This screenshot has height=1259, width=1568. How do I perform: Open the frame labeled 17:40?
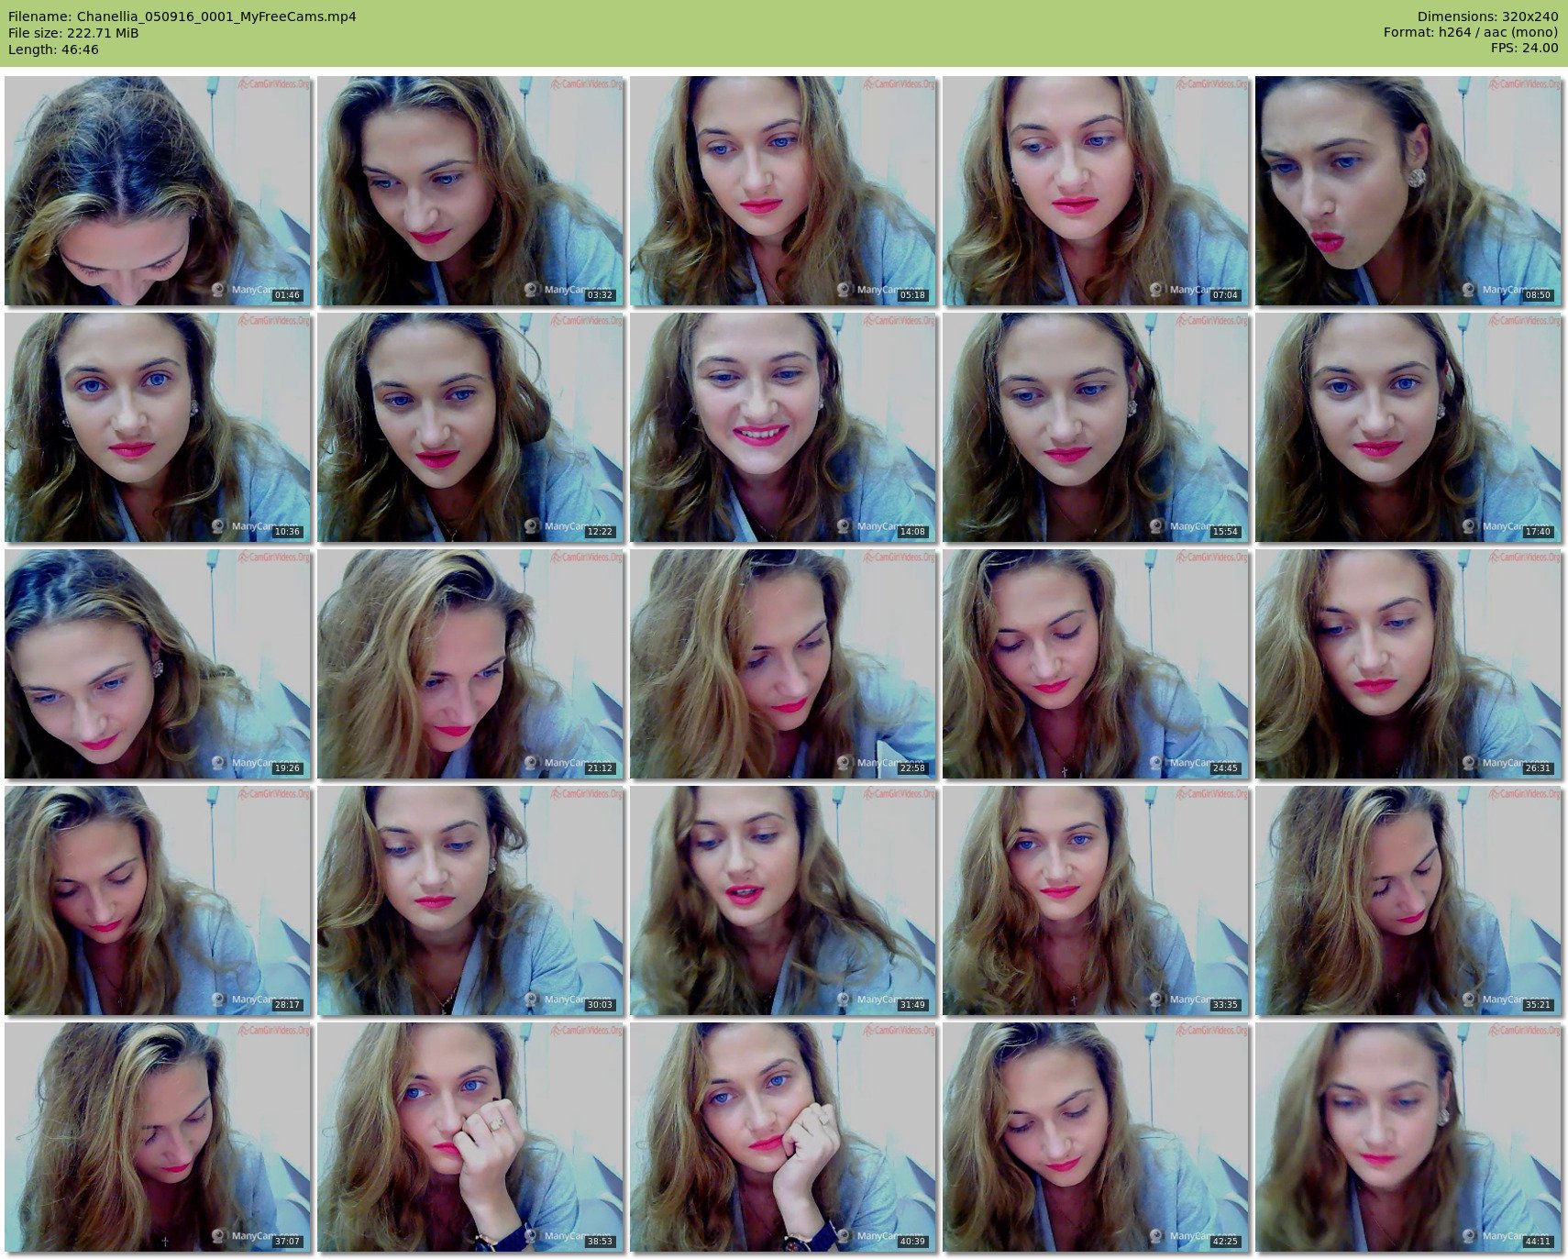(x=1408, y=427)
